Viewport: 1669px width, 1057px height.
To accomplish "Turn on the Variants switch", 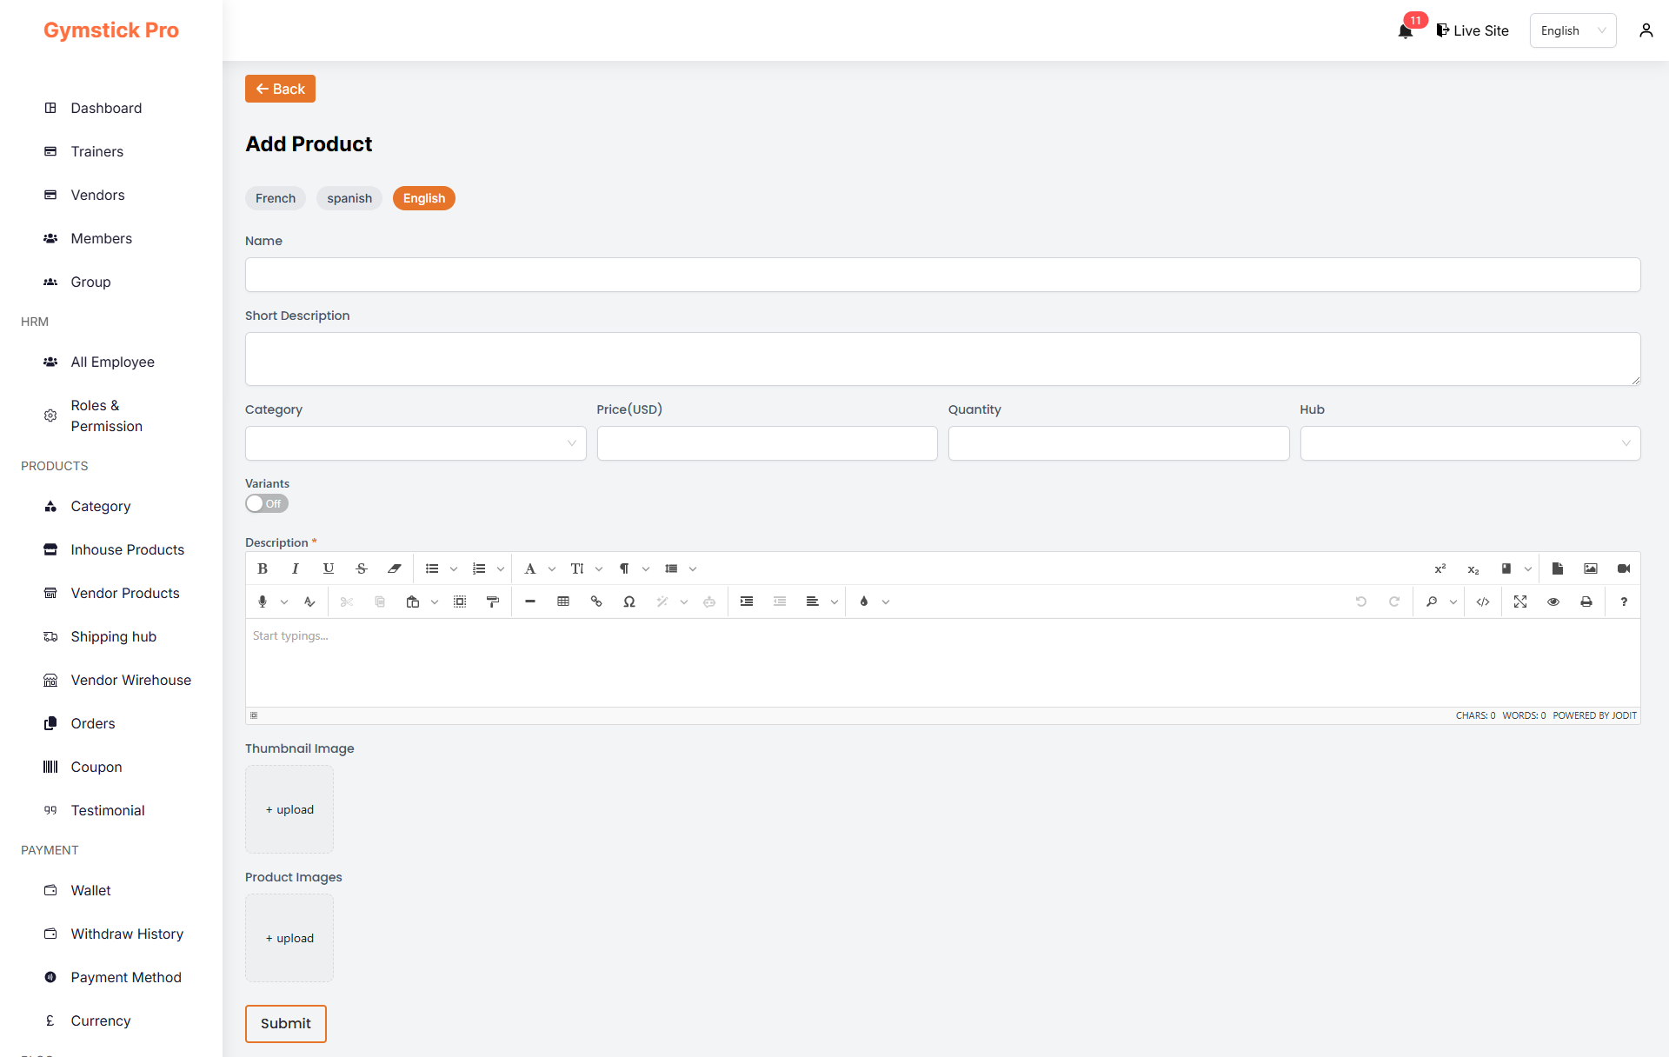I will tap(266, 503).
